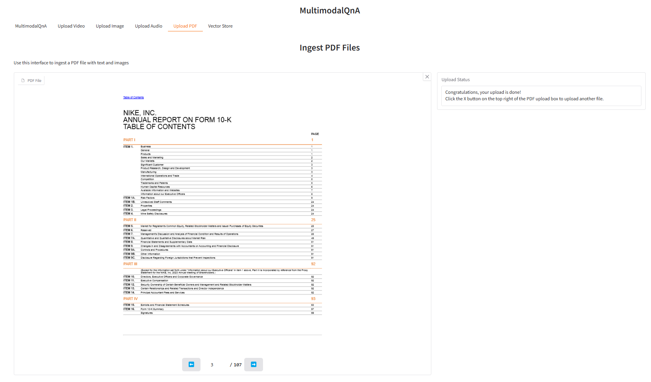Click the X icon to clear the uploaded PDF
This screenshot has width=651, height=382.
(427, 77)
